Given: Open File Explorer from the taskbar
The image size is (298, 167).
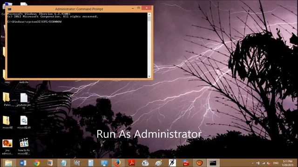Looking at the screenshot, I should (8, 163).
